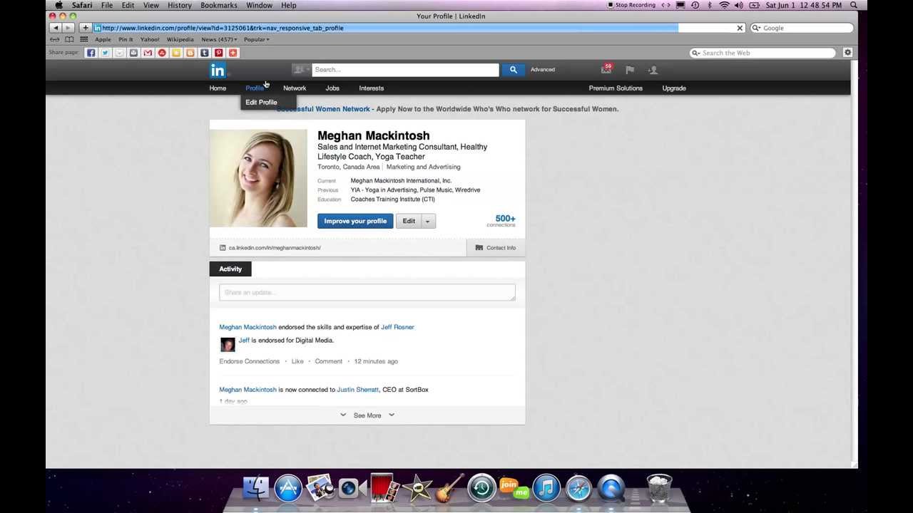Open Search the Web engine dropdown
913x513 pixels.
coord(695,53)
